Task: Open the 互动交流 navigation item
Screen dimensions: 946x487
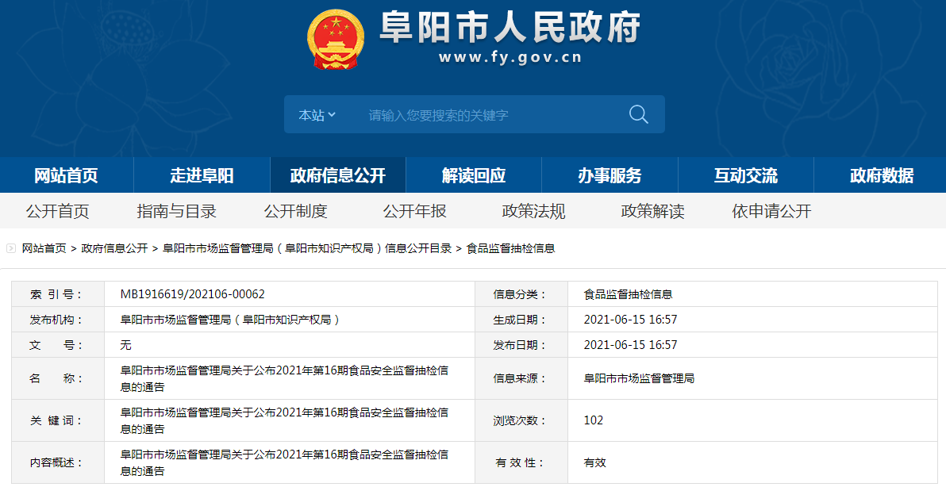Action: coord(746,175)
